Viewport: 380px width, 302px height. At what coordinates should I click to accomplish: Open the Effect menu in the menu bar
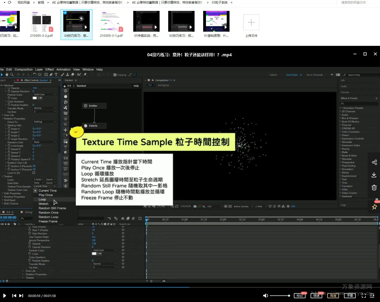[50, 69]
